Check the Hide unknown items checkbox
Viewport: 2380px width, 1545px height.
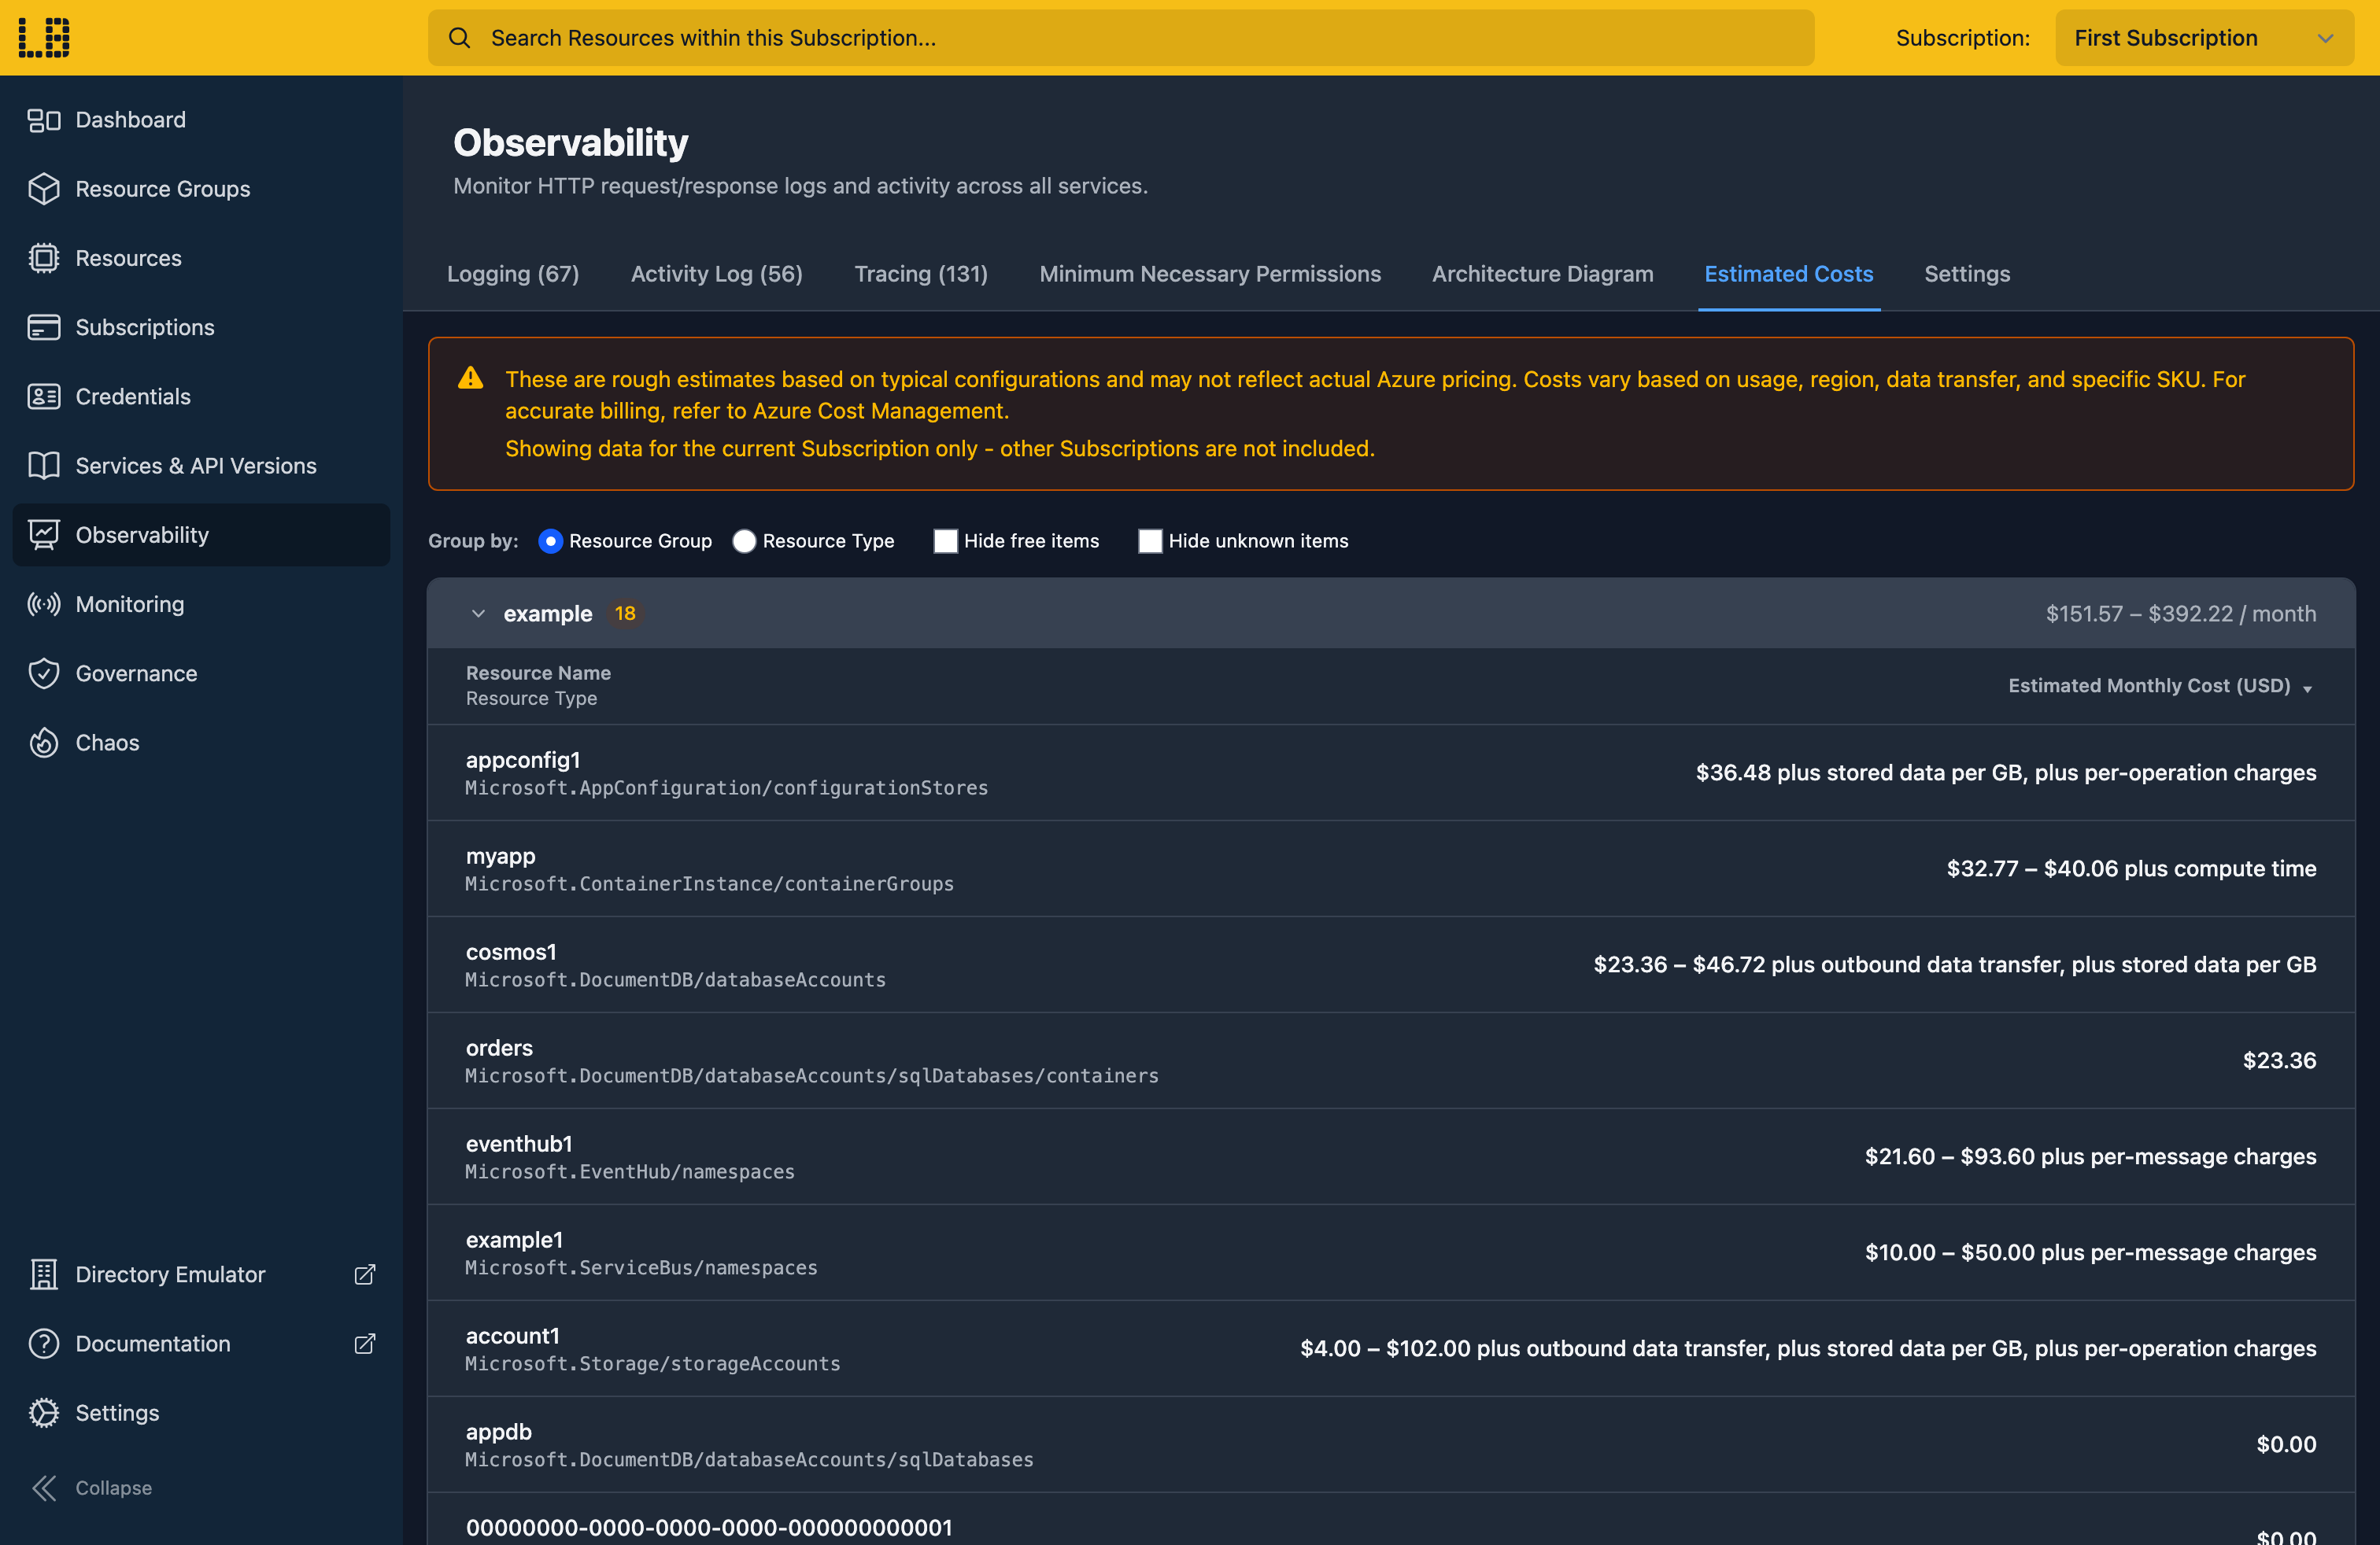click(1150, 540)
